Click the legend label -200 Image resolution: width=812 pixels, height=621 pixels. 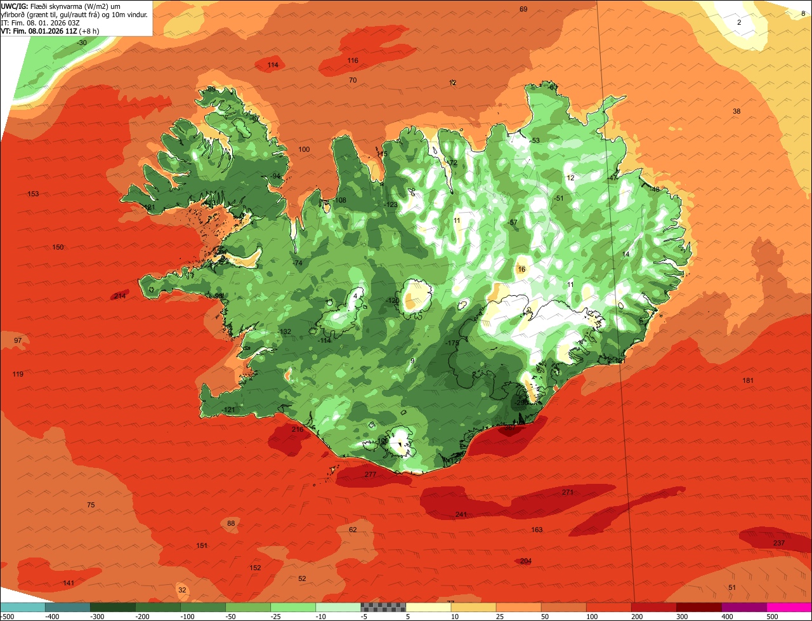pos(141,617)
